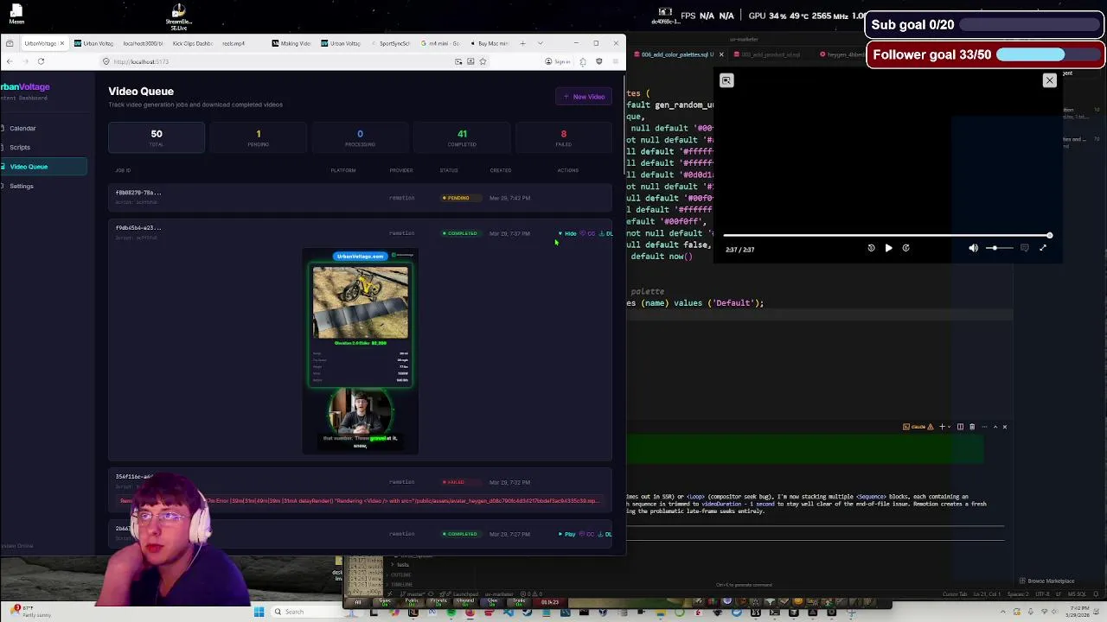
Task: Hide the preview for job f9db45b4
Action: click(x=567, y=233)
